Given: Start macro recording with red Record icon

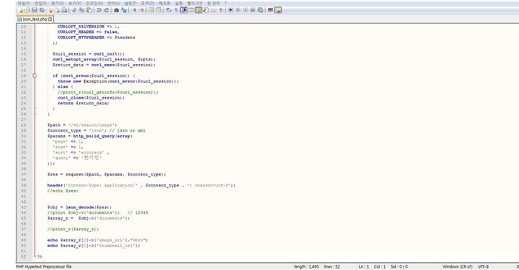Looking at the screenshot, I should pos(231,10).
